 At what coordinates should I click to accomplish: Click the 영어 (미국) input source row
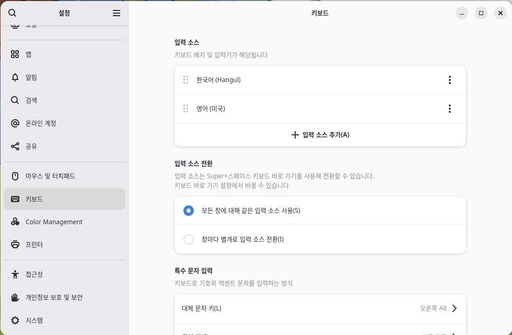(x=320, y=109)
